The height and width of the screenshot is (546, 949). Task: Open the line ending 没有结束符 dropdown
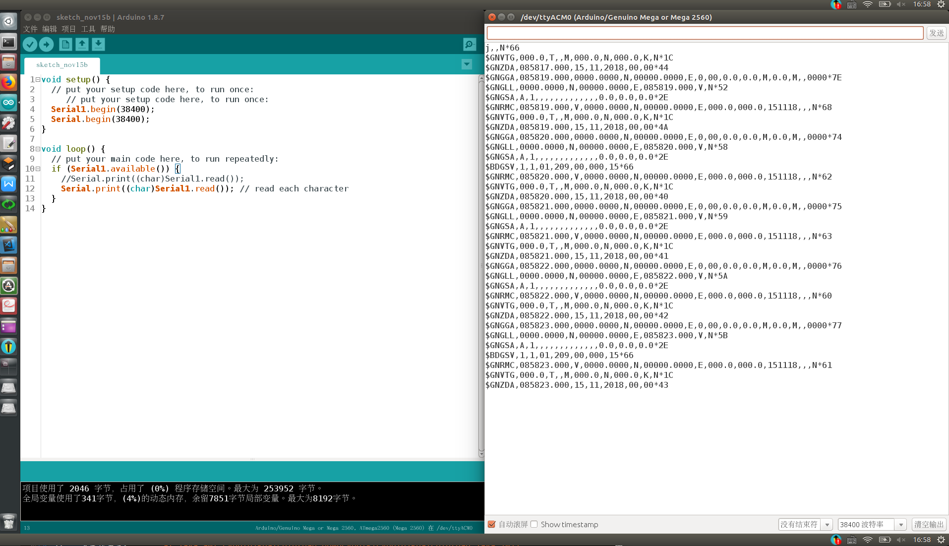coord(806,524)
